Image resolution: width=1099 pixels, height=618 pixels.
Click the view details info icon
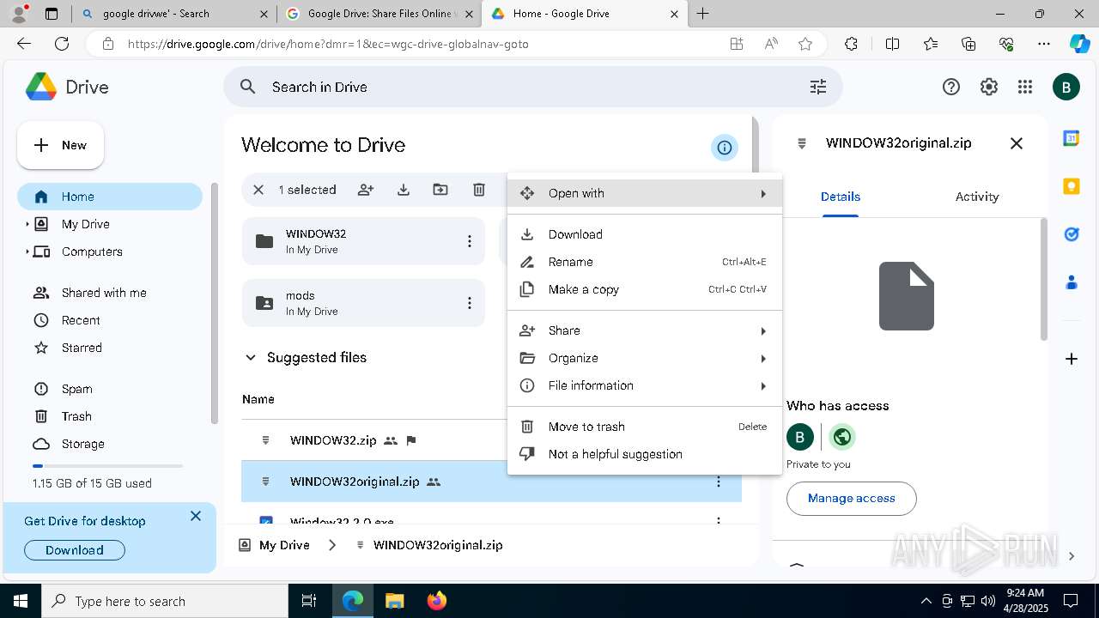point(725,148)
